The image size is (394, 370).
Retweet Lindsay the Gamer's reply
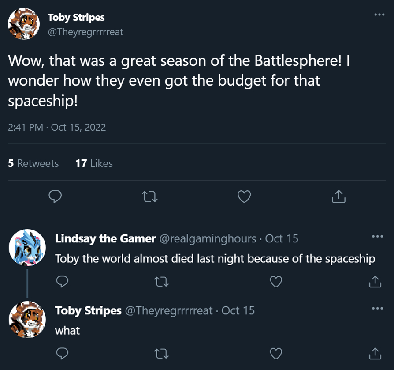(x=162, y=281)
